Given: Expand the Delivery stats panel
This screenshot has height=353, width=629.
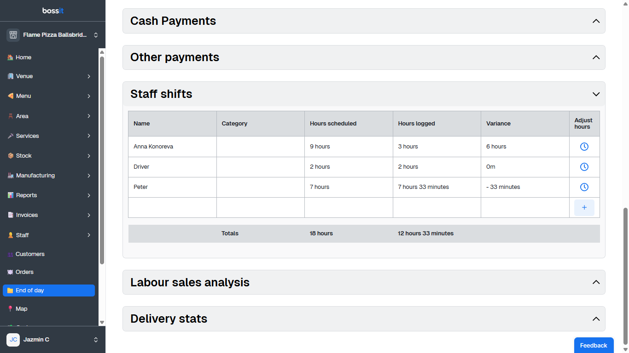Looking at the screenshot, I should click(x=596, y=319).
